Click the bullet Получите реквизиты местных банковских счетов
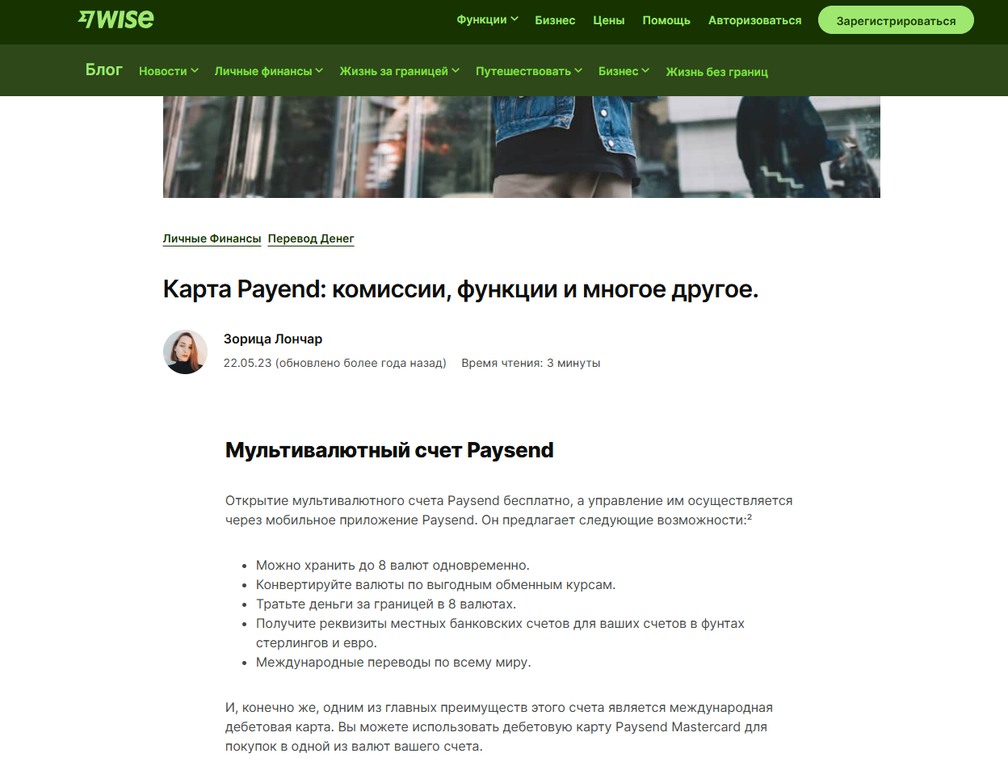 (500, 634)
